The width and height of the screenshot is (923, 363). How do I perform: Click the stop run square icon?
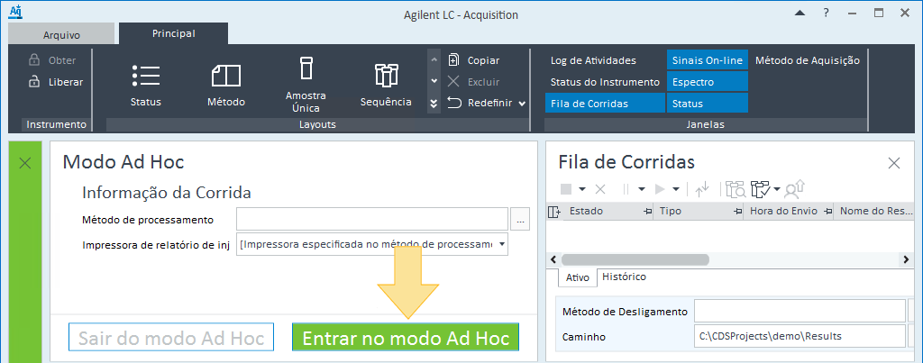pos(566,189)
